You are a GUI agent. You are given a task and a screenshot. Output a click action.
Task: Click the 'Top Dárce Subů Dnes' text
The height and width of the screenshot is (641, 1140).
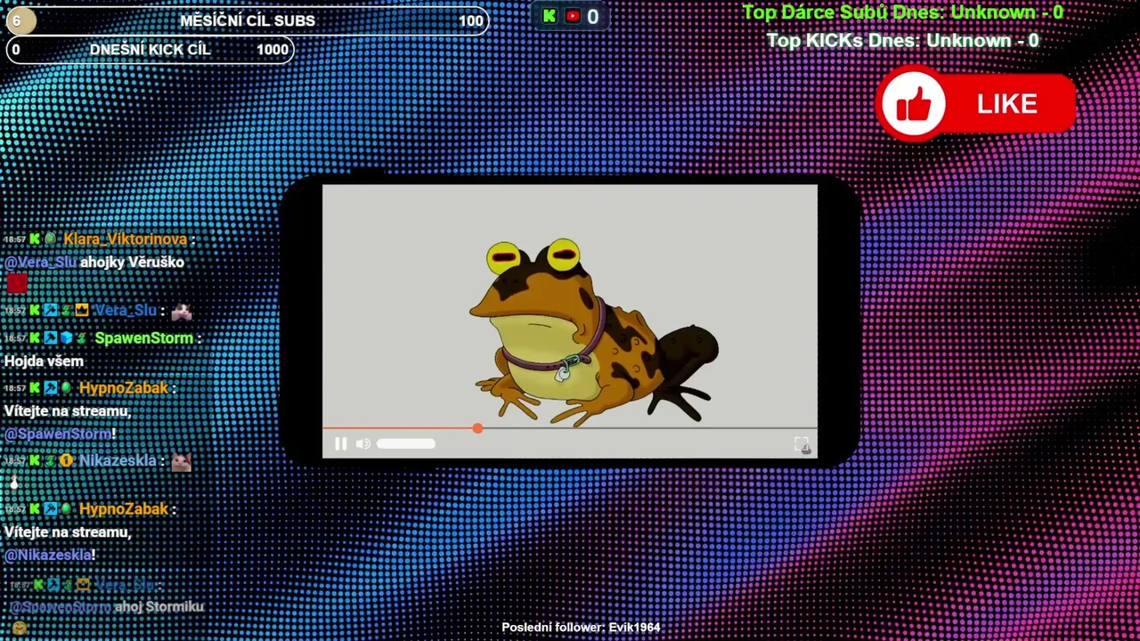[903, 12]
